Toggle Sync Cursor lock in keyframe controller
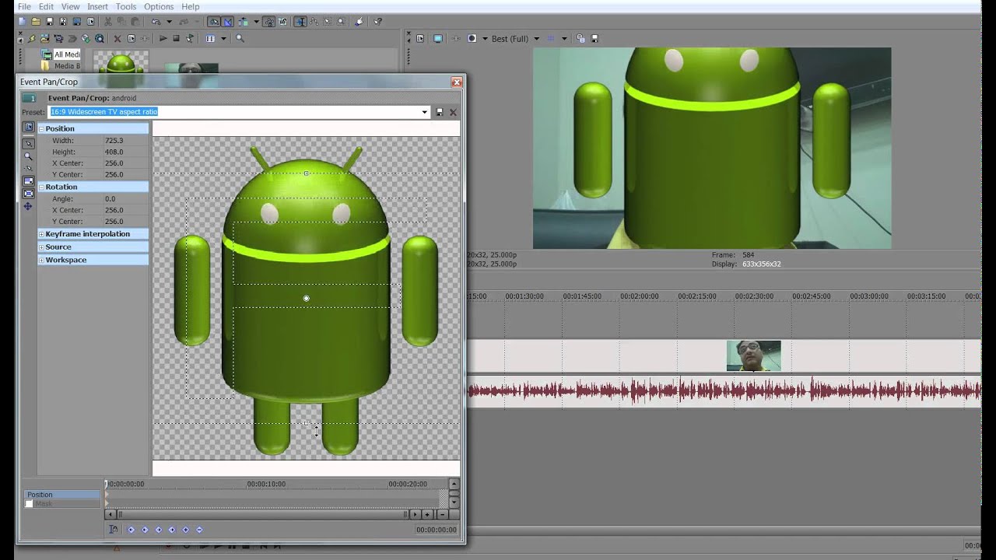The height and width of the screenshot is (560, 996). (113, 530)
